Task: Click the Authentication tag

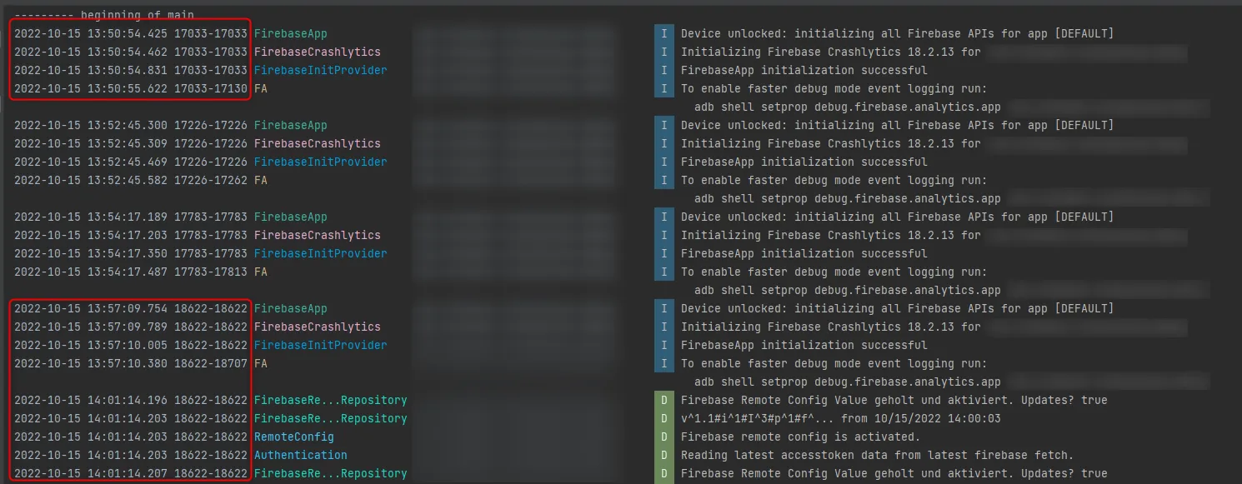Action: [x=300, y=456]
